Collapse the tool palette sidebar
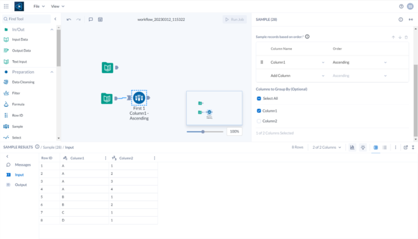The height and width of the screenshot is (239, 418). [x=56, y=19]
